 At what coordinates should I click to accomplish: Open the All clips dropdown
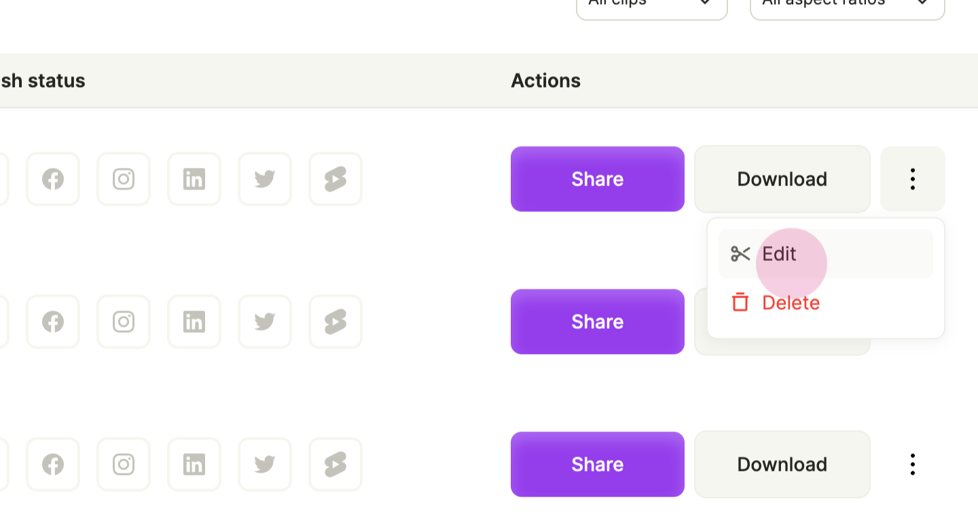(x=652, y=5)
